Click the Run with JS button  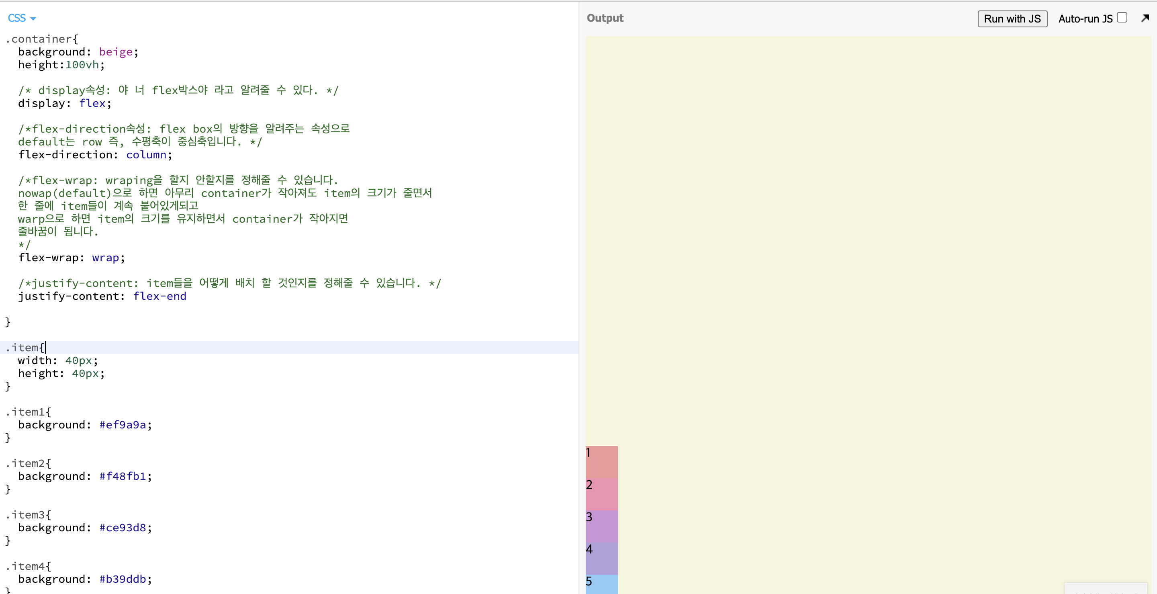1012,19
